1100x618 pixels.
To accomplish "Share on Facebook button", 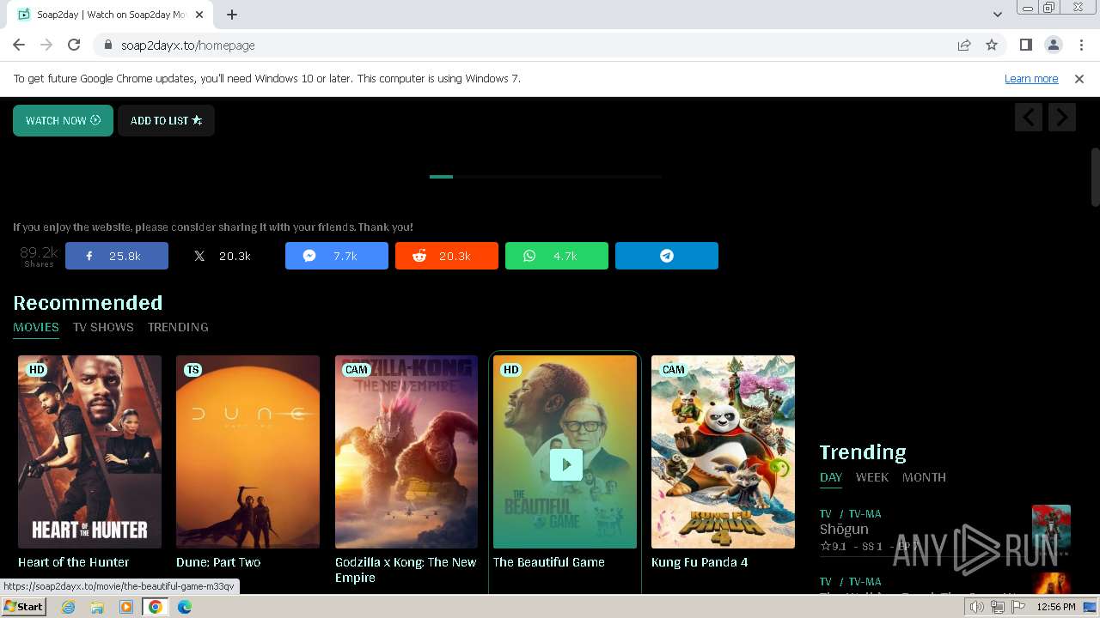I will click(x=117, y=256).
